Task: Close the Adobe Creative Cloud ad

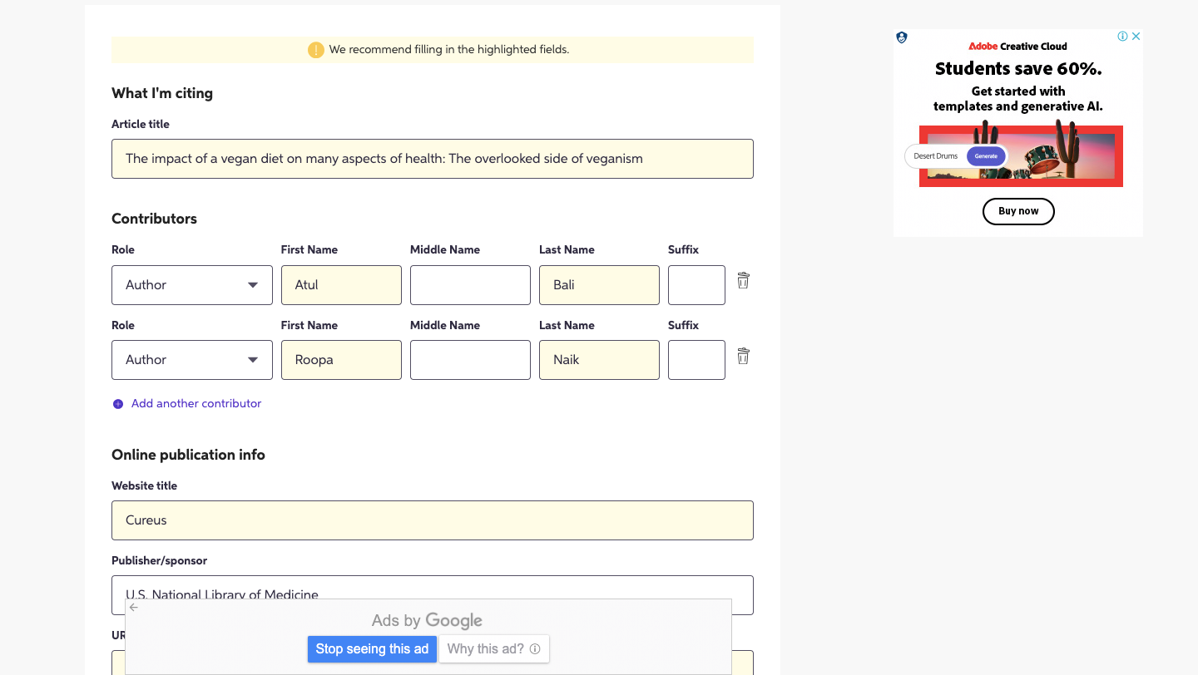Action: (x=1136, y=37)
